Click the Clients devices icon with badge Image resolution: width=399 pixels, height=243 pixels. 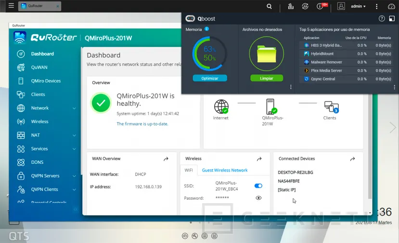pos(331,107)
